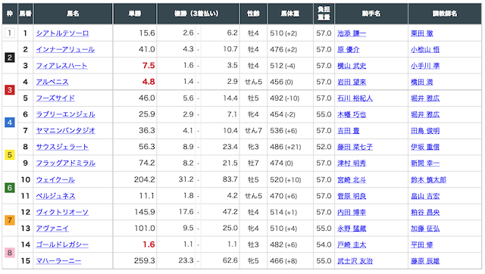Open horse ラブリーエンジェル link
Screen dimensions: 485x274
66,114
